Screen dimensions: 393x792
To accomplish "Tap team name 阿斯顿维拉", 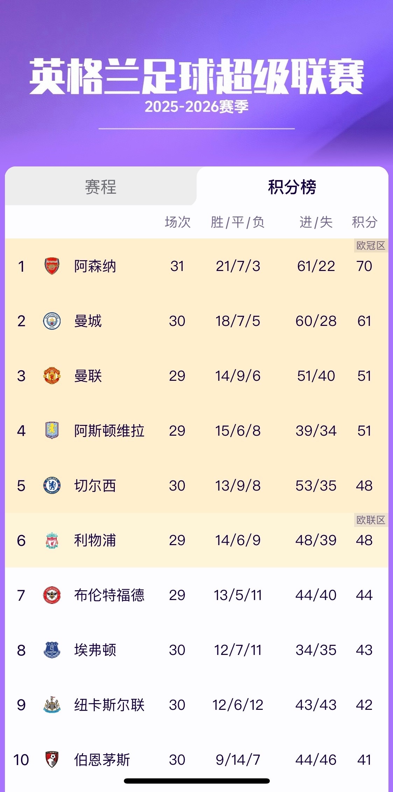I will [x=109, y=430].
